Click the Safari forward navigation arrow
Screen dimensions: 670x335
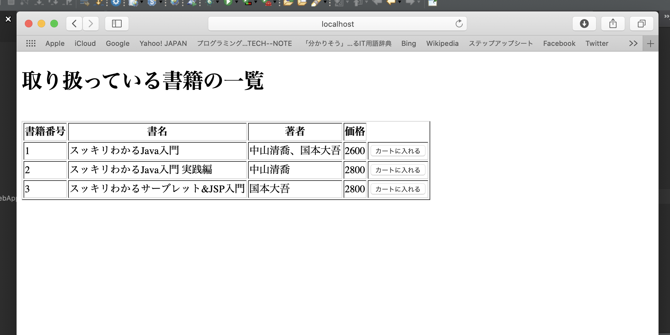91,24
